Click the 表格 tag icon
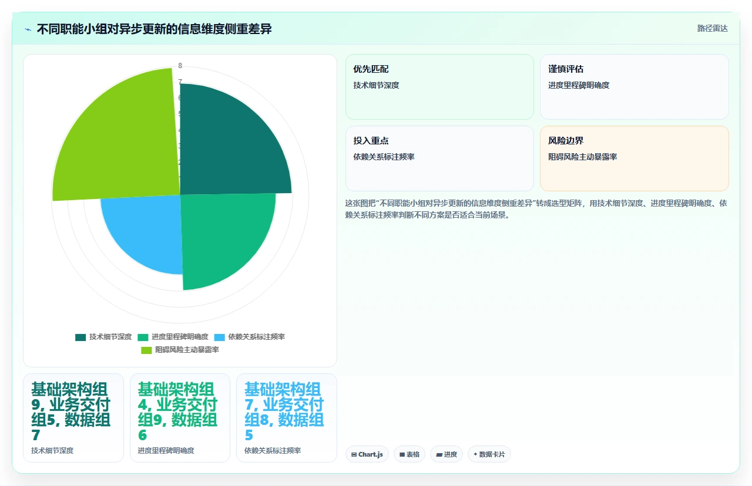This screenshot has width=752, height=486. 402,454
